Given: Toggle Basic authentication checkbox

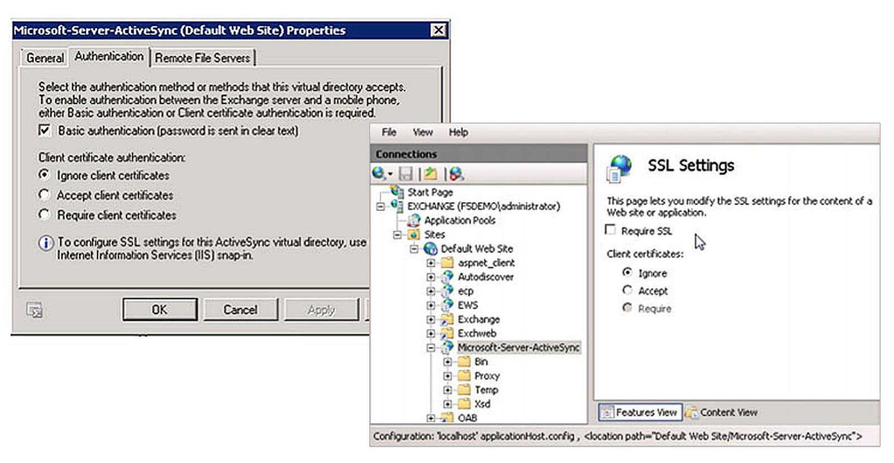Looking at the screenshot, I should [x=45, y=131].
